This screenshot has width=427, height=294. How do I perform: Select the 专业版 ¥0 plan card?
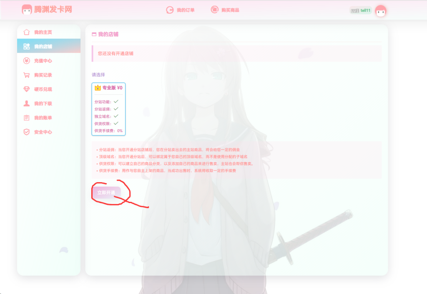(x=108, y=109)
